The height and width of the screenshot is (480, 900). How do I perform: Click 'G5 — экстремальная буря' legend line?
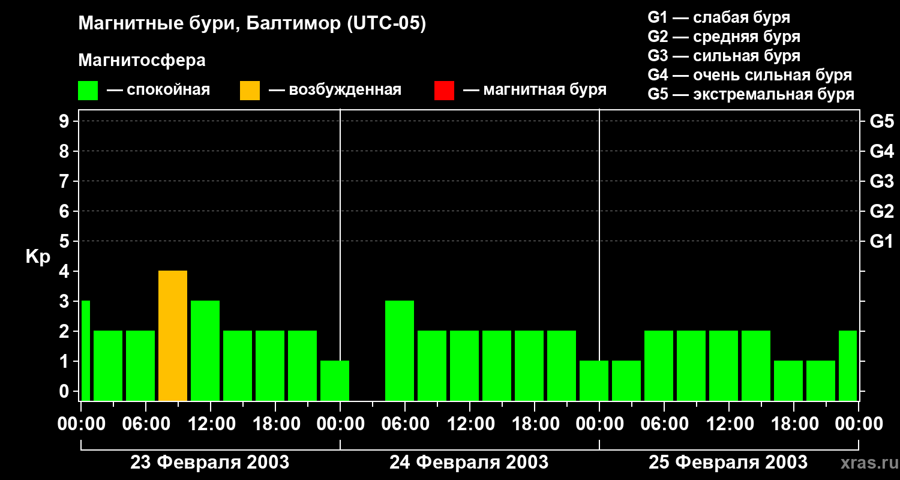[751, 94]
